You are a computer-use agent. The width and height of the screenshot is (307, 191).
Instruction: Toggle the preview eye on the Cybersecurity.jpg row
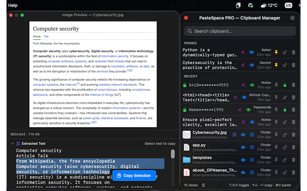pyautogui.click(x=243, y=135)
